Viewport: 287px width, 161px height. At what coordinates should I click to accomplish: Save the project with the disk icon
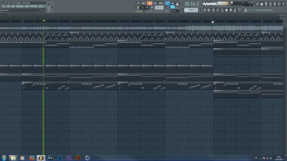261,4
